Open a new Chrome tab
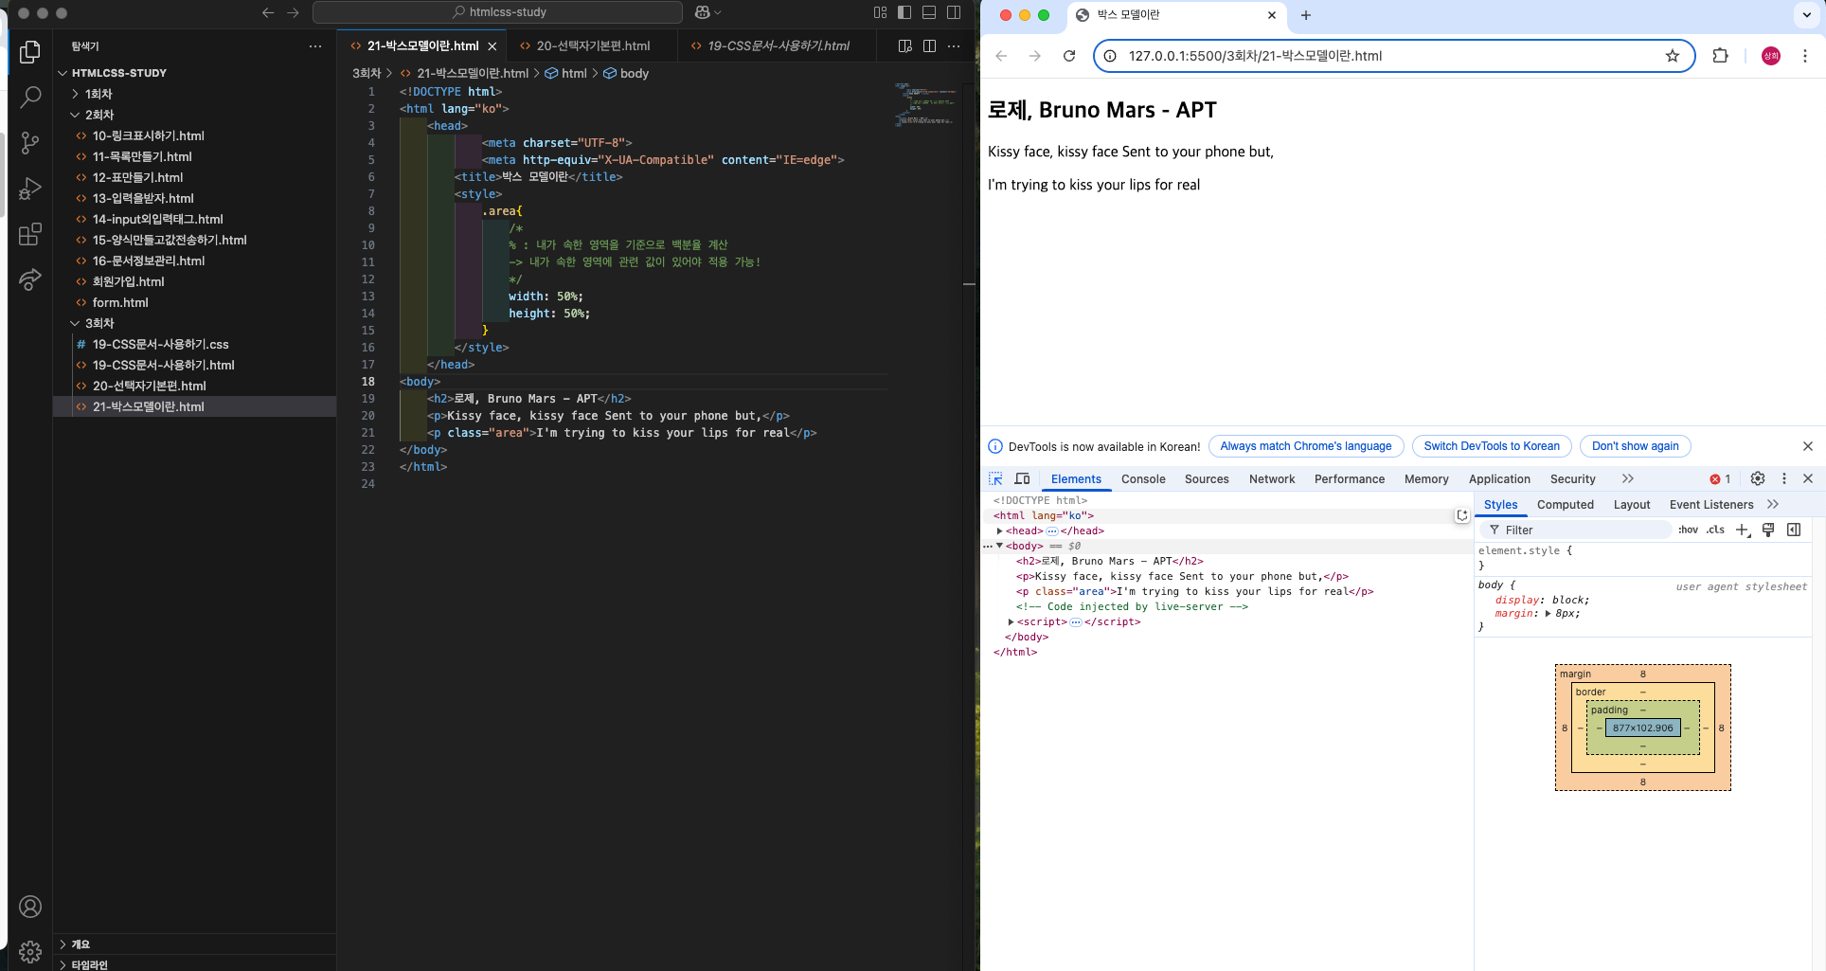The height and width of the screenshot is (971, 1826). point(1306,15)
